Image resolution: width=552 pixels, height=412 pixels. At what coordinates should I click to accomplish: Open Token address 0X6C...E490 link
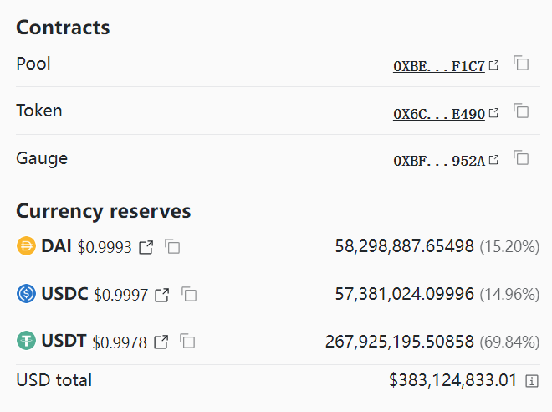click(439, 114)
